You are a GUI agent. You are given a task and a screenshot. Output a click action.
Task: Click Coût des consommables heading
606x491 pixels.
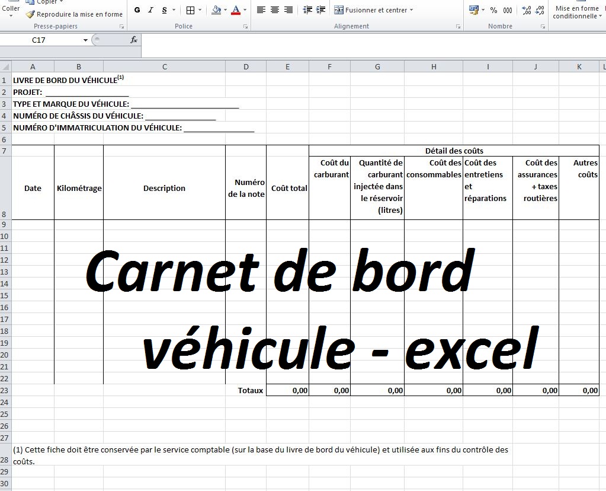point(434,188)
